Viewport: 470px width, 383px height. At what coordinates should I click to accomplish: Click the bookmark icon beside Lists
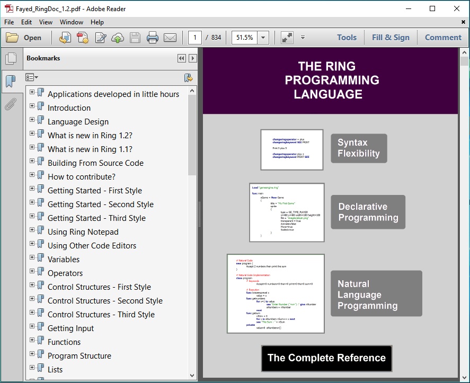(40, 368)
